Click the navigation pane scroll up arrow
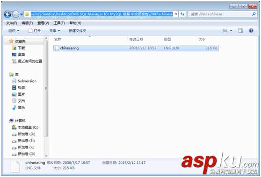This screenshot has height=177, width=261. click(46, 38)
